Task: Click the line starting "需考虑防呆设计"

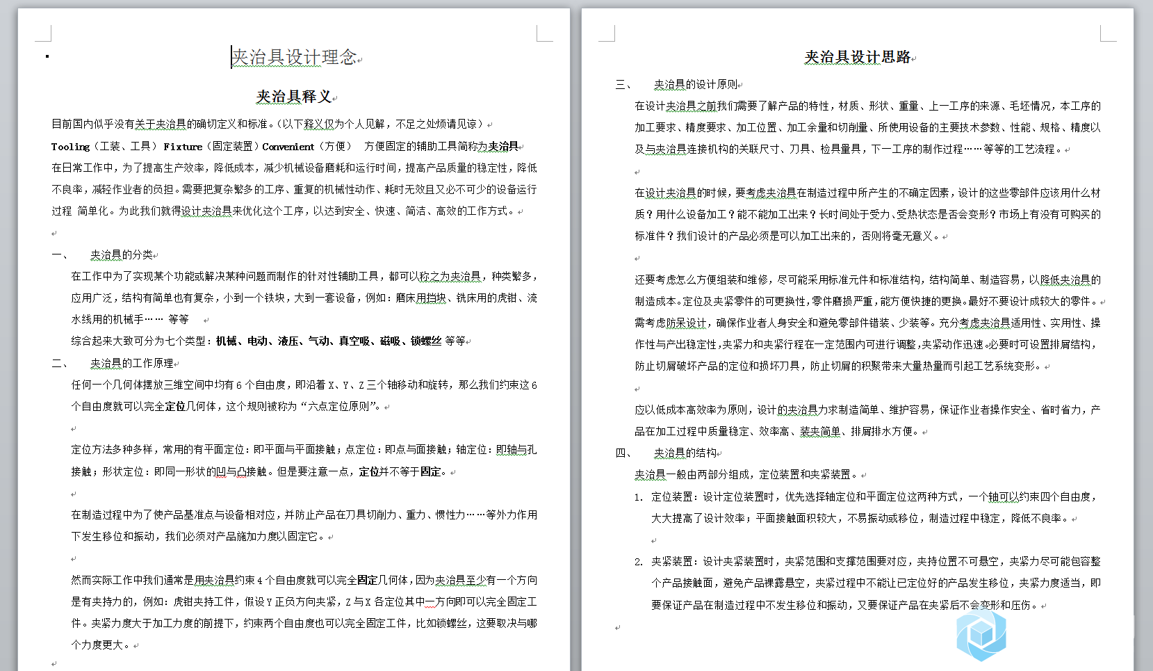Action: click(867, 323)
